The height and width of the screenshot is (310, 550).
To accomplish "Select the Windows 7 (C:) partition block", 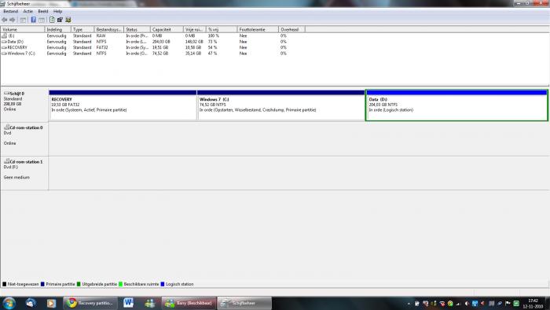I will (x=281, y=105).
